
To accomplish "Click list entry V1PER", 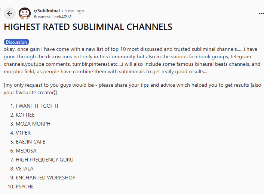I will coord(23,133).
